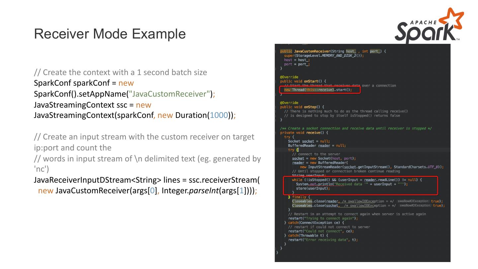
Task: Click the 'new InputStreamReader(socket.getInputStream()' line
Action: pyautogui.click(x=372, y=167)
